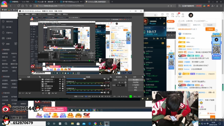Open mixer settings gear for 视频捕获设备 3

tap(108, 92)
